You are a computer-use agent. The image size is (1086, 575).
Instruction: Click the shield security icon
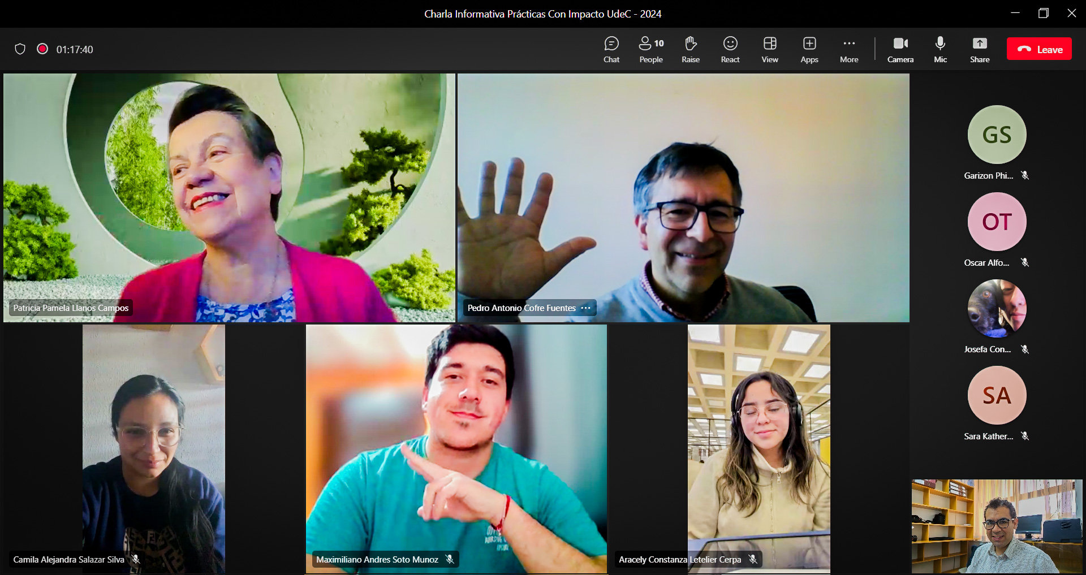20,49
